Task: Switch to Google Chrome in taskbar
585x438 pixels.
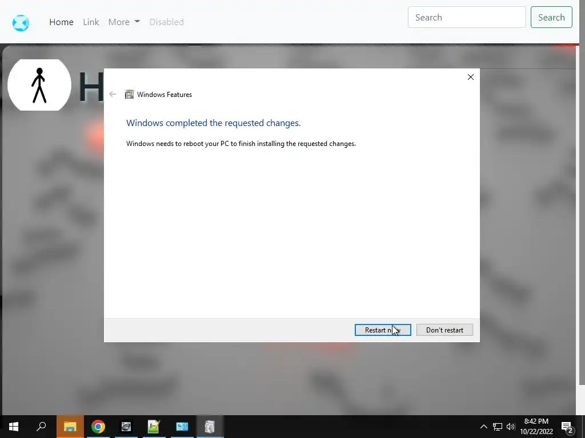Action: [98, 427]
